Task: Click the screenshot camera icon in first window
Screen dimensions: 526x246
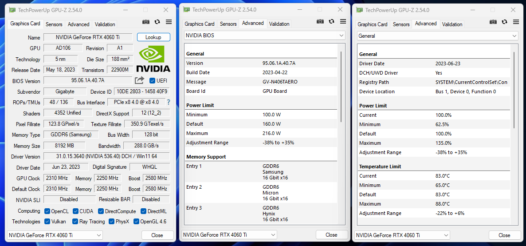Action: [x=145, y=22]
